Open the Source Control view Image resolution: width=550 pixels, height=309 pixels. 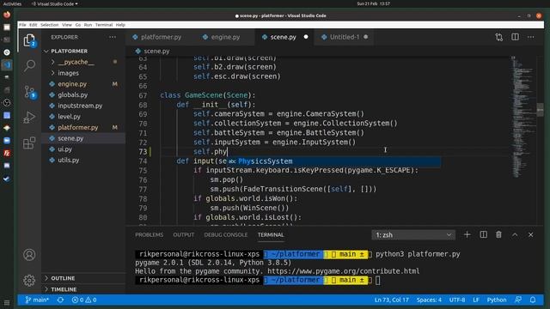[29, 92]
